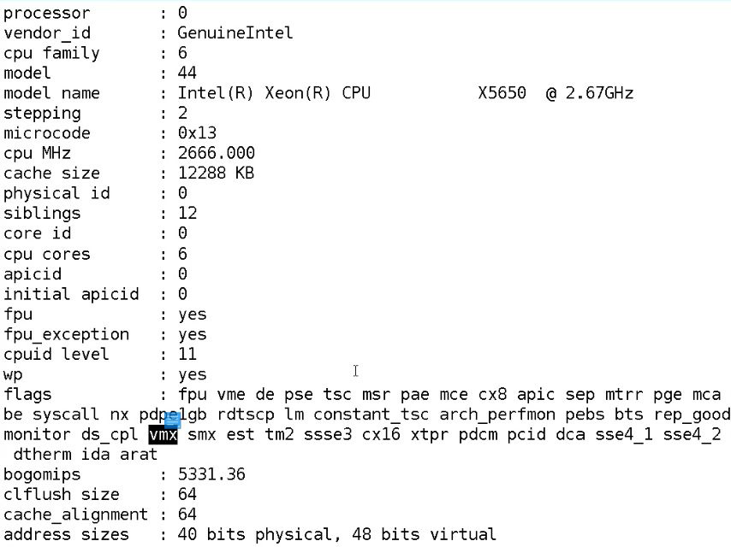Click the 12288 KB cache size value
Viewport: 731px width, 547px height.
[x=216, y=173]
